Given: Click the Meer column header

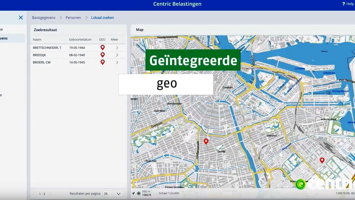Looking at the screenshot, I should (114, 39).
